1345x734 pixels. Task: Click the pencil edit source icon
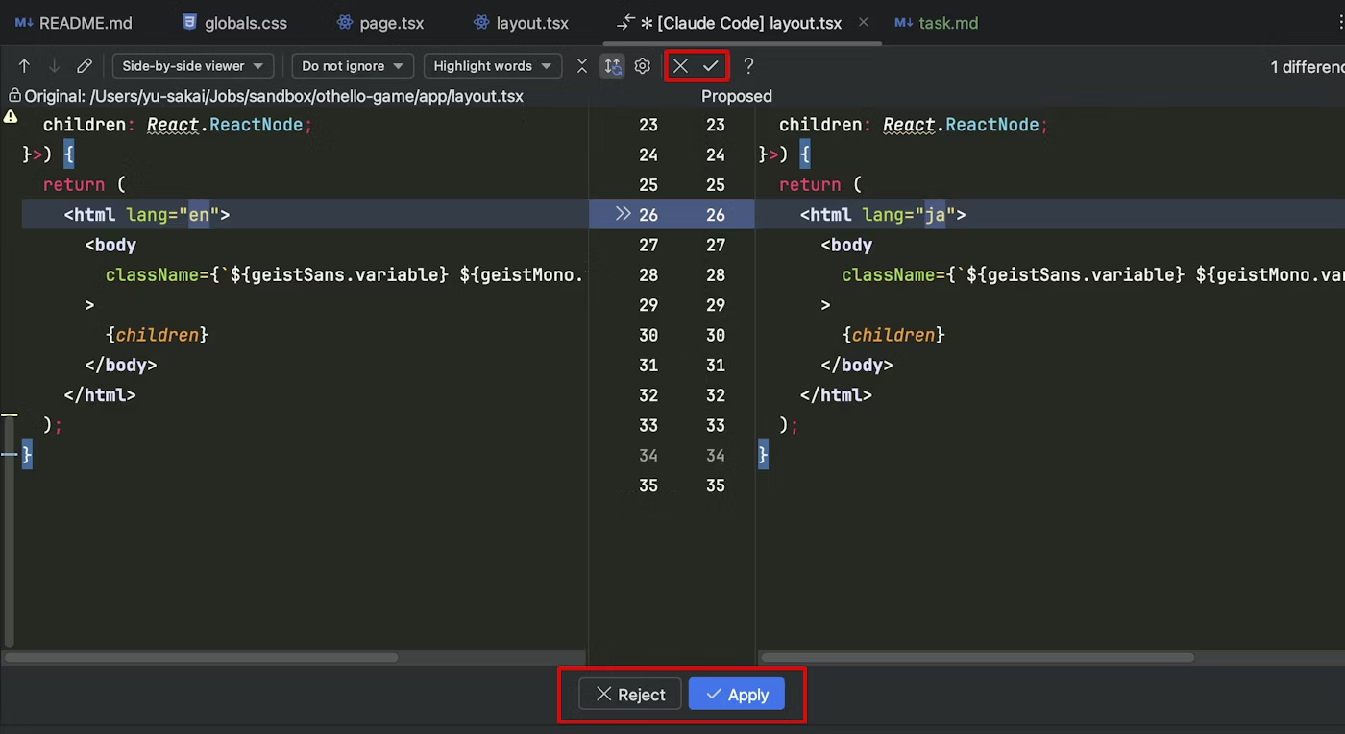(85, 66)
